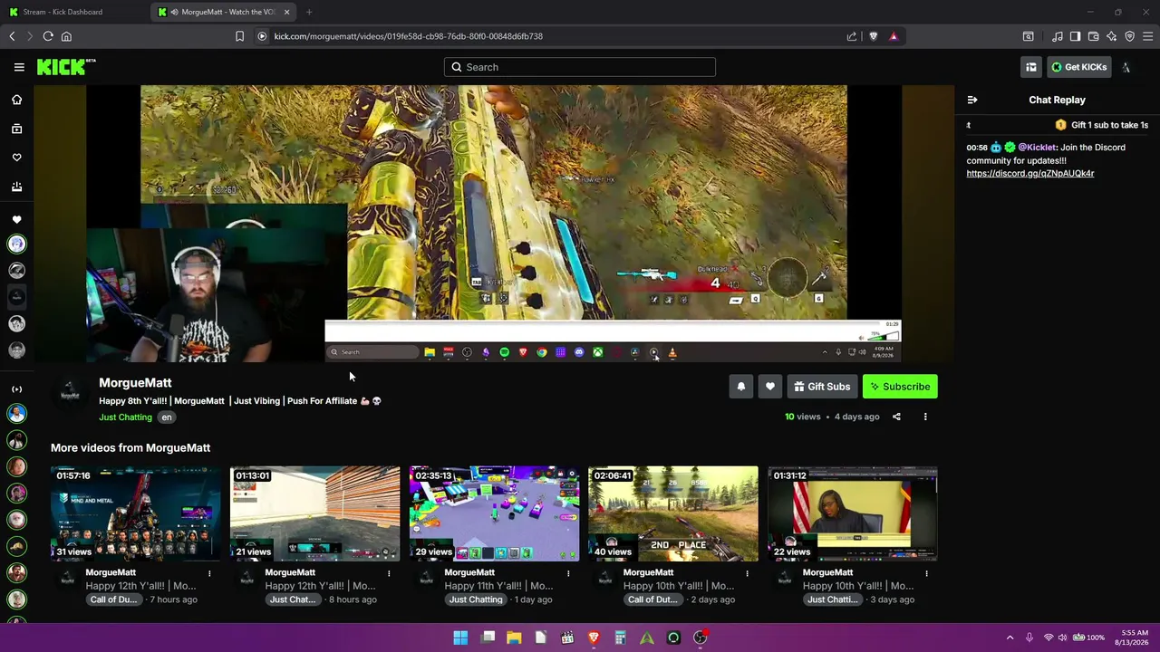Open the Leo AI sparkle icon
This screenshot has width=1160, height=652.
pyautogui.click(x=1111, y=36)
